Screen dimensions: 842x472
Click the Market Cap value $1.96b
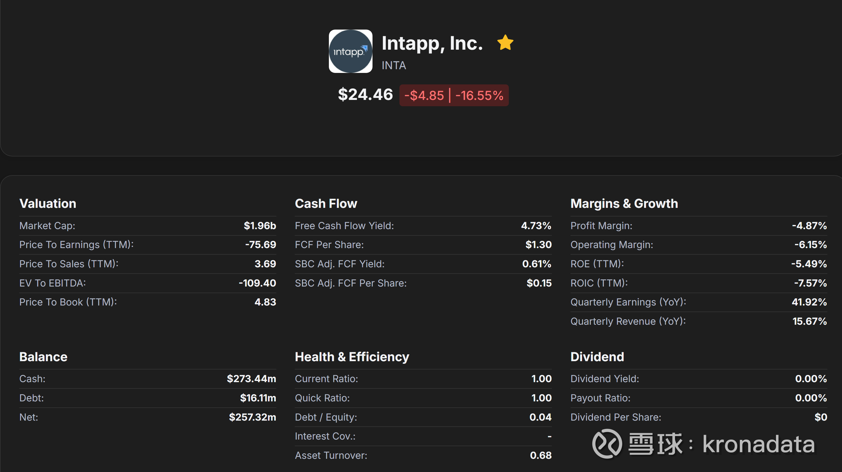[260, 226]
